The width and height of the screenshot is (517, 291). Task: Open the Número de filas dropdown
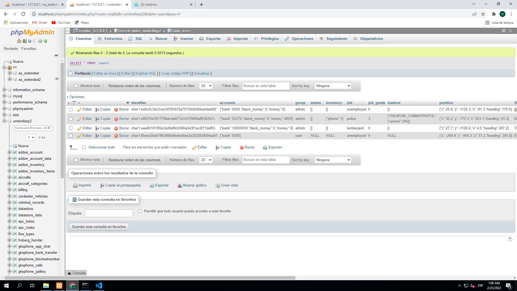pos(206,86)
